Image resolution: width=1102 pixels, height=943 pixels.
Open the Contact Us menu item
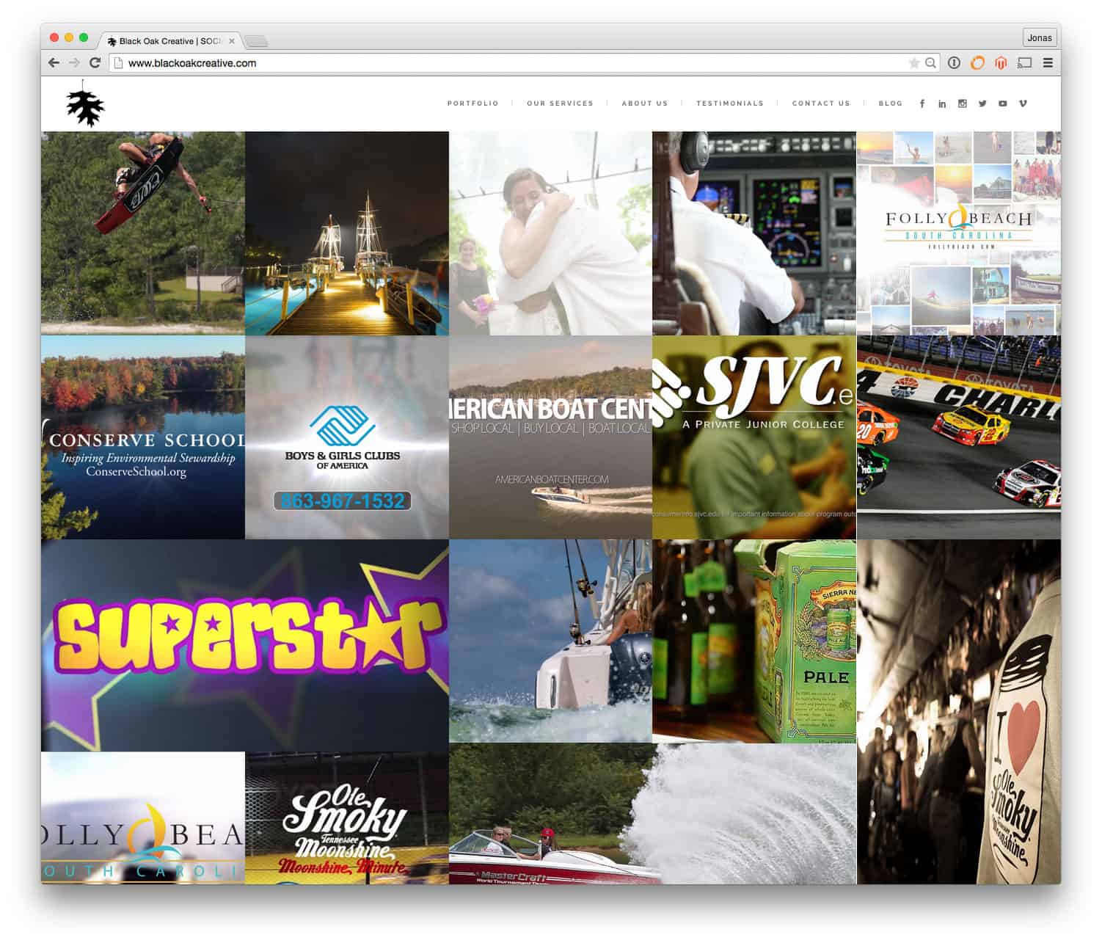point(821,103)
